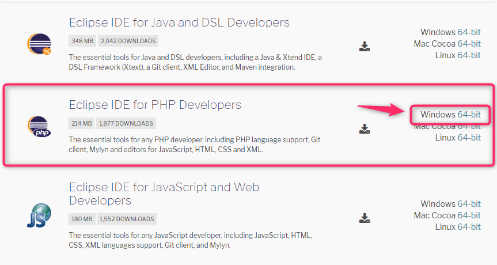This screenshot has height=265, width=497.
Task: Click the Eclipse Java and DSL package logo
Action: pos(39,44)
